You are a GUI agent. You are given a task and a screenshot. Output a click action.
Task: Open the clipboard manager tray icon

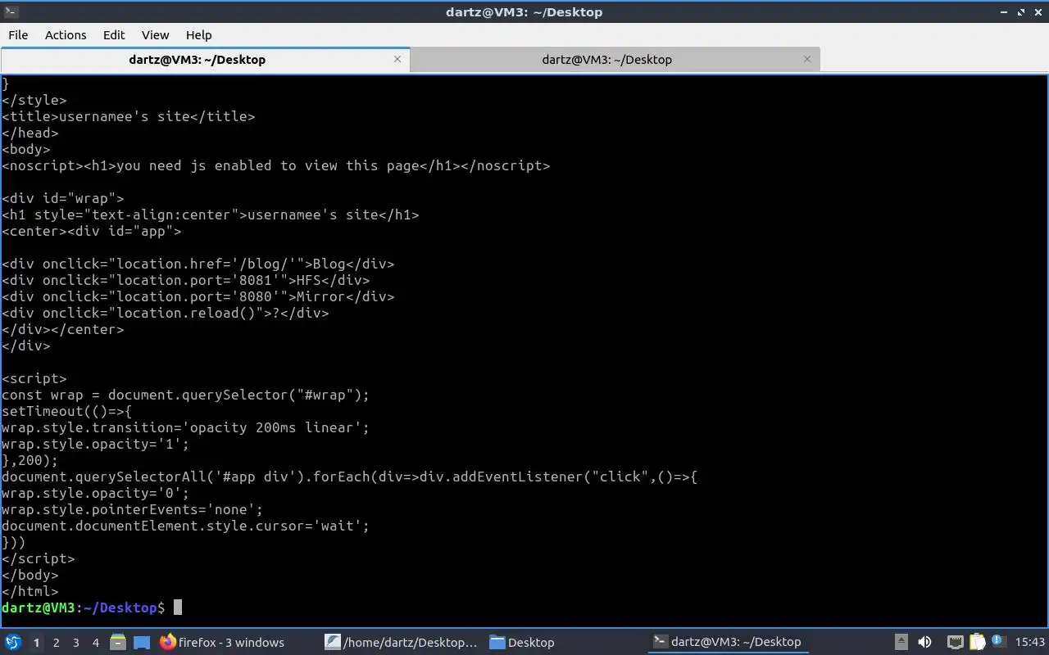977,643
